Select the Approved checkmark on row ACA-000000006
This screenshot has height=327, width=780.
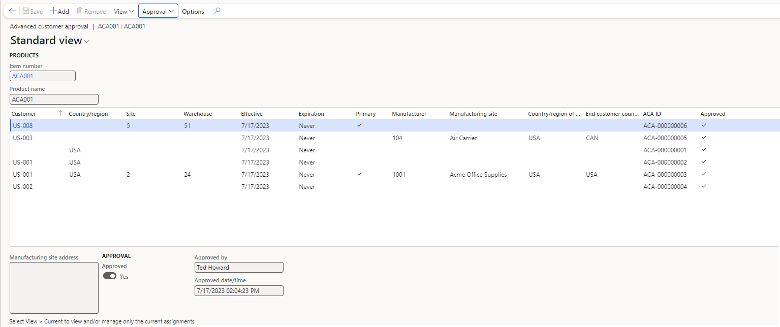pyautogui.click(x=703, y=125)
